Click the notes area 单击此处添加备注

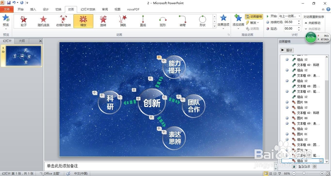click(63, 166)
